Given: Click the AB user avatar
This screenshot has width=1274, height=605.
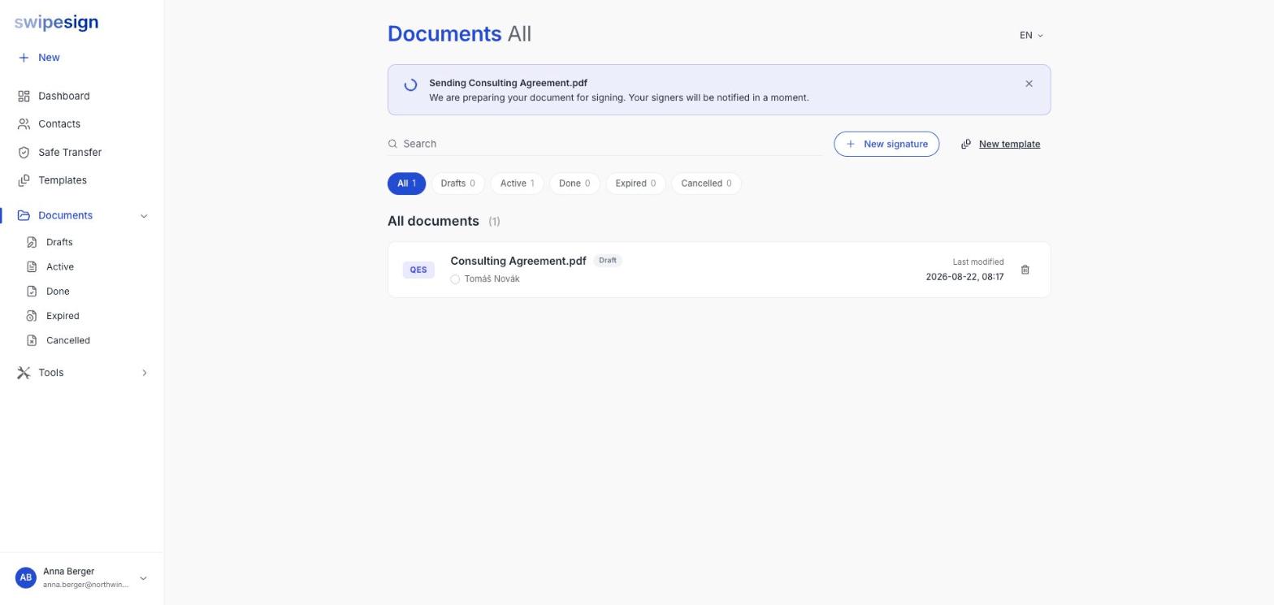Looking at the screenshot, I should [x=26, y=577].
